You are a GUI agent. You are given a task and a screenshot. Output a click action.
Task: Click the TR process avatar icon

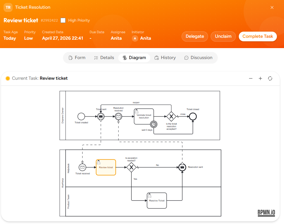tap(8, 7)
